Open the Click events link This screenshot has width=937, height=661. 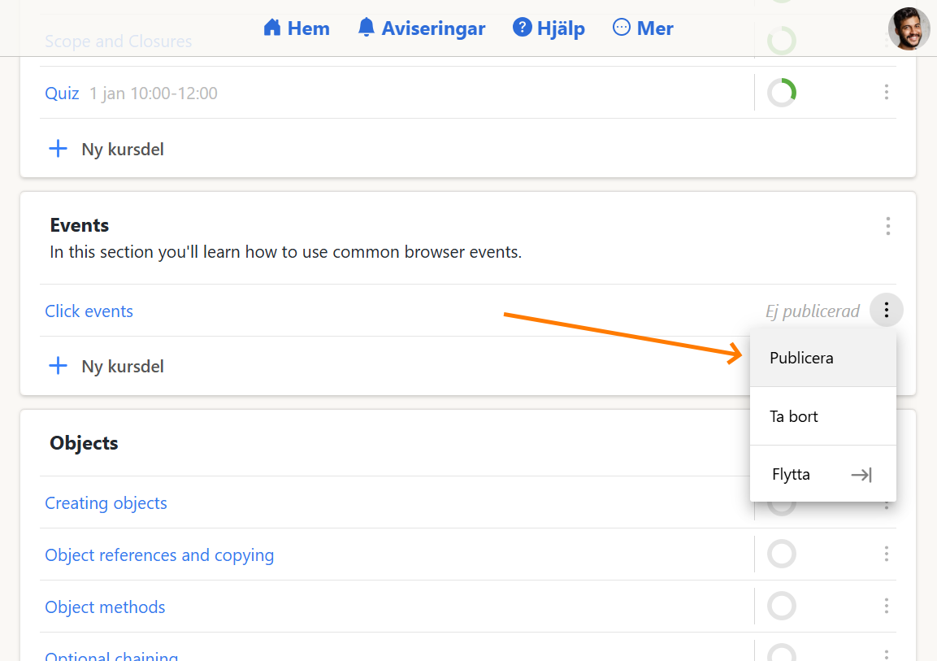click(89, 311)
